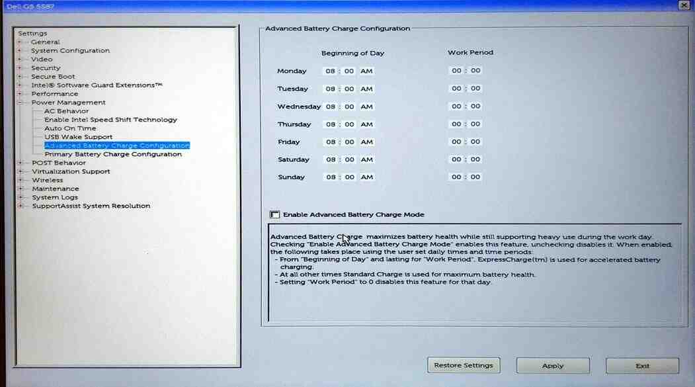
Task: Set Sunday work period minutes field
Action: point(475,177)
